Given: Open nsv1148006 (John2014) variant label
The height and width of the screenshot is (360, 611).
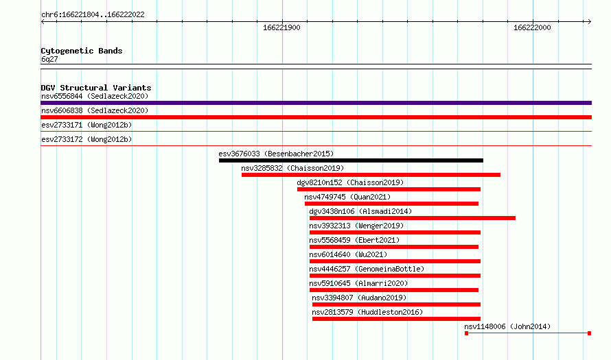Looking at the screenshot, I should click(507, 326).
